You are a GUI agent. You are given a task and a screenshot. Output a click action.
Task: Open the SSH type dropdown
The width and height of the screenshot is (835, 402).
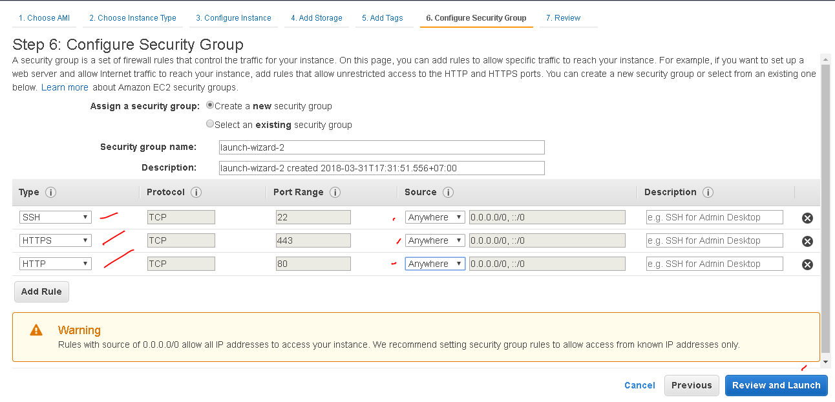tap(55, 217)
